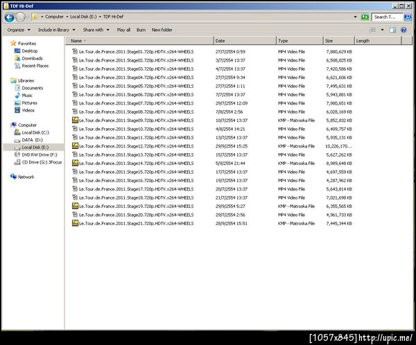This screenshot has width=416, height=345.
Task: Click the Videos library icon
Action: 17,110
